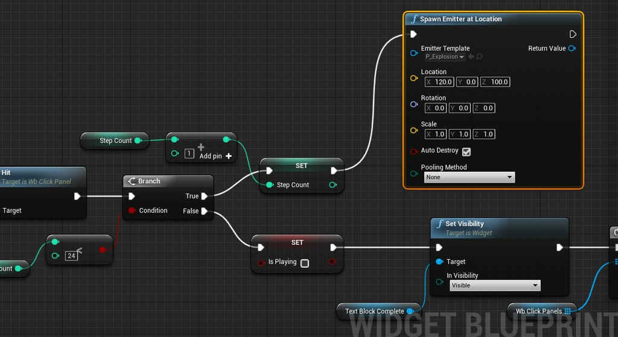
Task: Select the Branch node title
Action: pos(149,181)
